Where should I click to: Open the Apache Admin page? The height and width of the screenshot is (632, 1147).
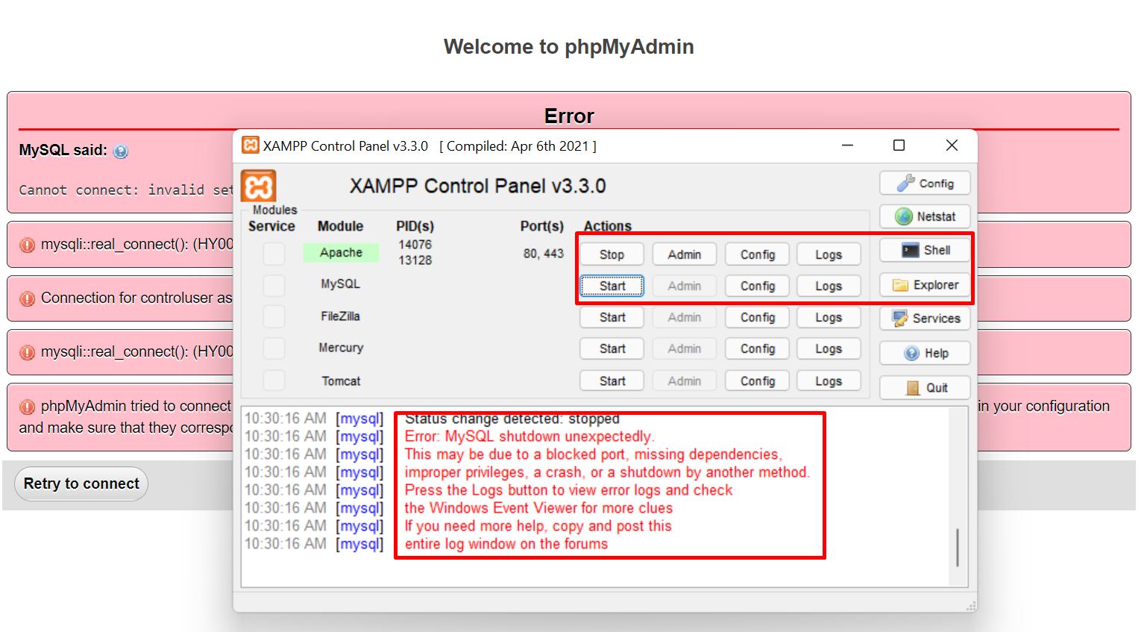pos(685,254)
